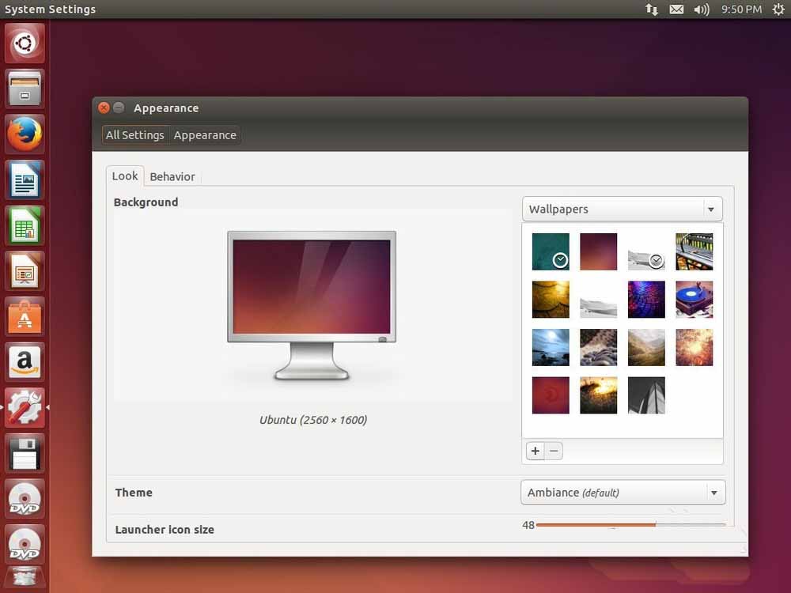Show the clock menu at 9:50 PM
The width and height of the screenshot is (791, 593).
coord(741,9)
